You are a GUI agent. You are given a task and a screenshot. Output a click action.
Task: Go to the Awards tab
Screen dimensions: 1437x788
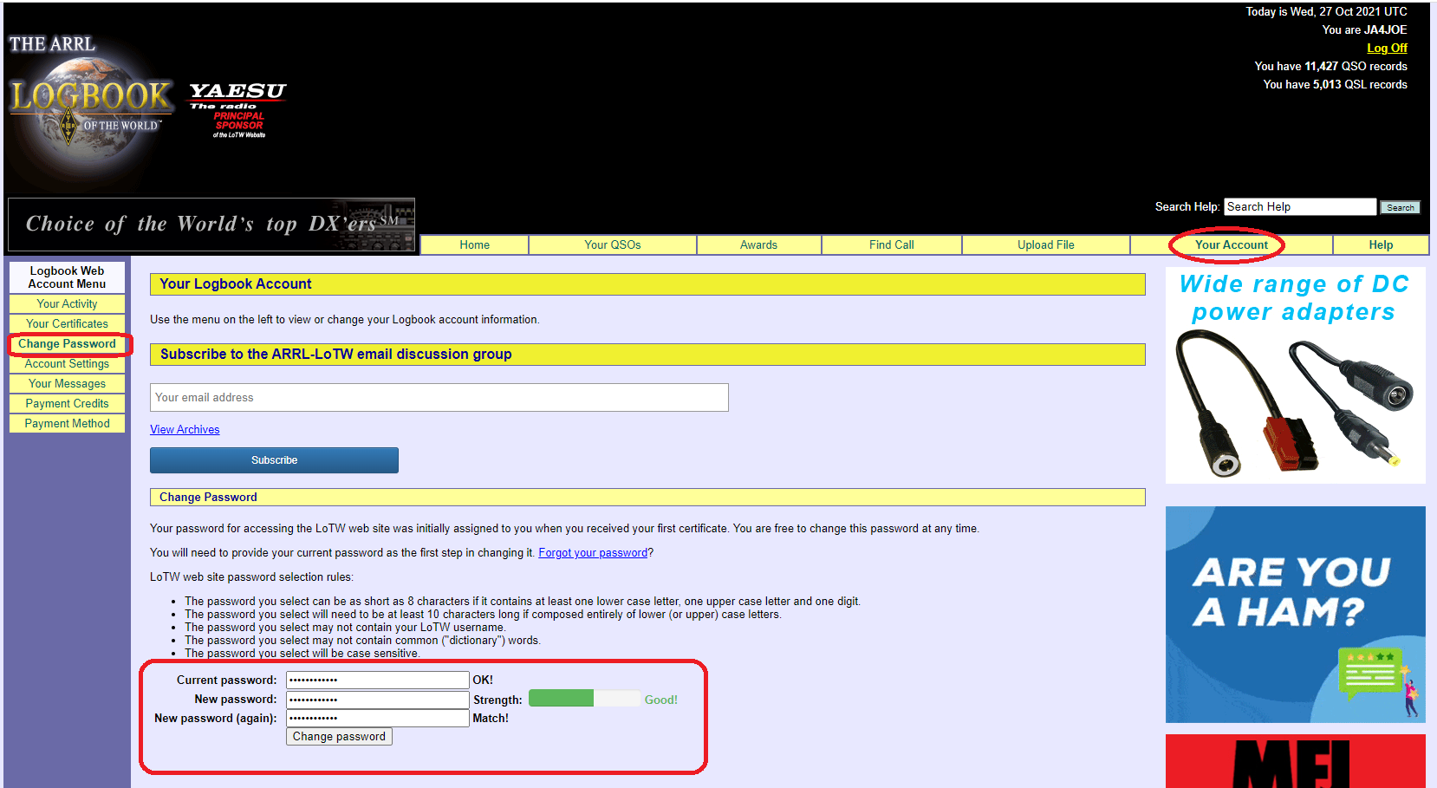758,245
